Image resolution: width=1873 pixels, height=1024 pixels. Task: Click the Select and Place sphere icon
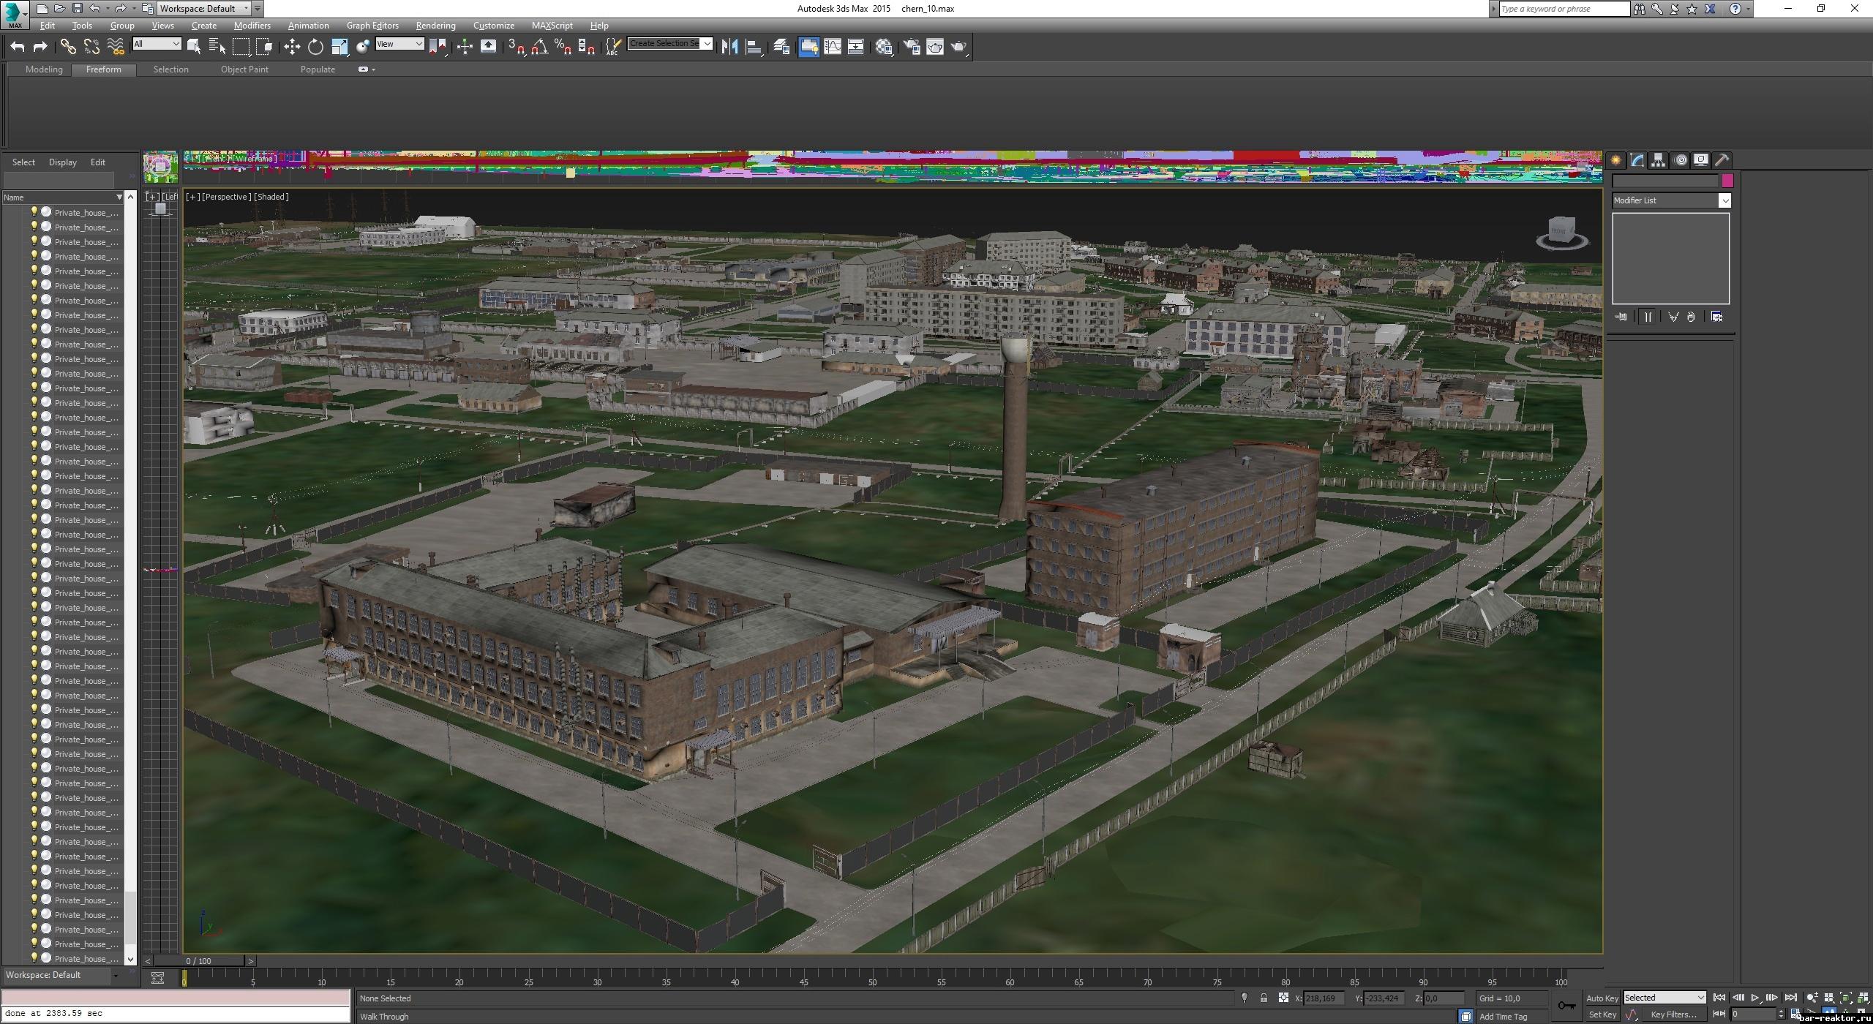coord(363,47)
